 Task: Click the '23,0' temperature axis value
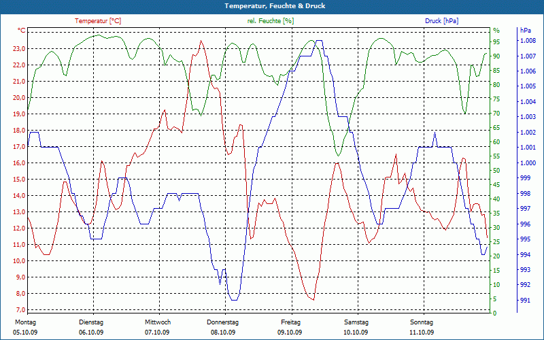point(19,49)
